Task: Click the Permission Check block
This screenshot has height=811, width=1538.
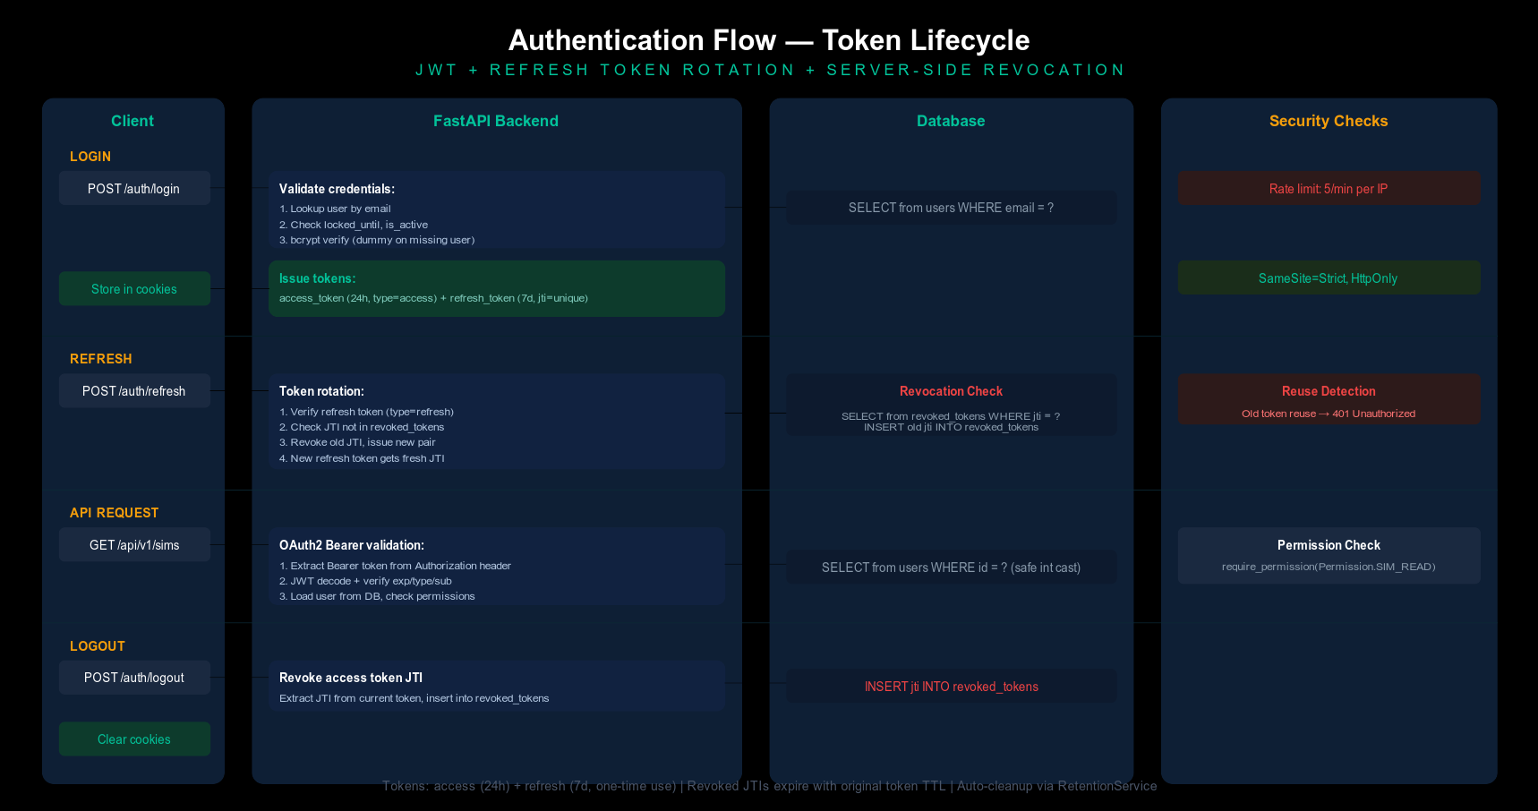Action: point(1329,555)
